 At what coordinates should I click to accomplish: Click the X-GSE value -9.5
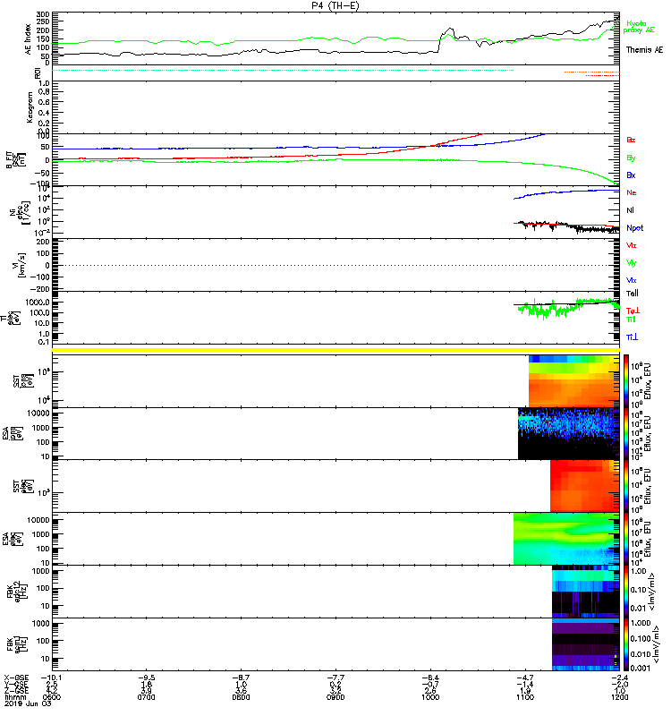point(146,678)
